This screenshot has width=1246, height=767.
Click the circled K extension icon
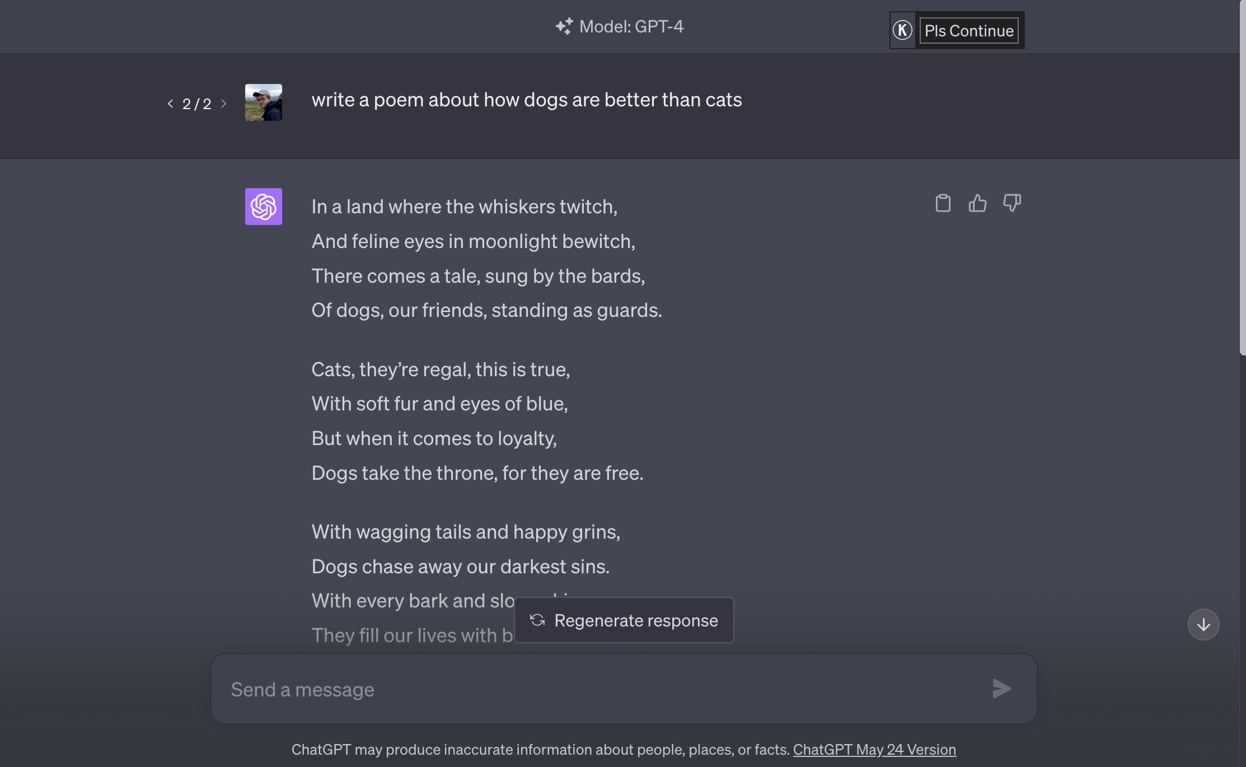pyautogui.click(x=902, y=30)
